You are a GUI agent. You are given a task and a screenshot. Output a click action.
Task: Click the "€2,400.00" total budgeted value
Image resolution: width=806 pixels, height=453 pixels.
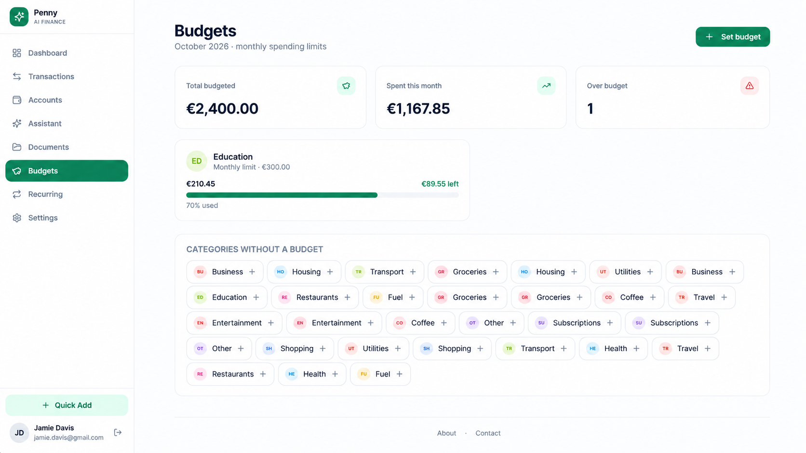pos(222,109)
